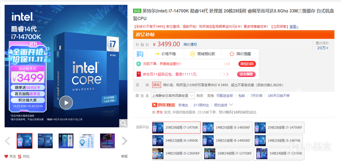
Task: Click the 7天价保 link
Action: click(x=256, y=96)
